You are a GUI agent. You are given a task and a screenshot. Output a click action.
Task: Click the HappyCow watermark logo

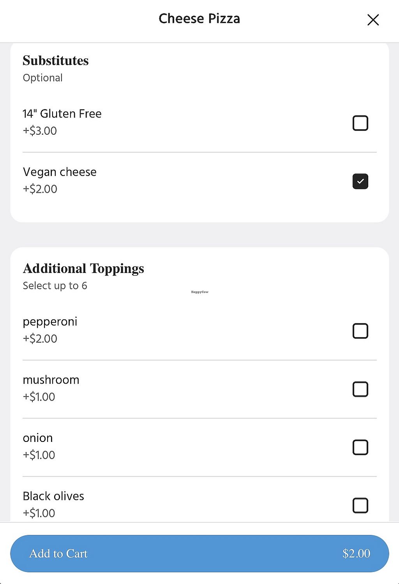[x=199, y=292]
